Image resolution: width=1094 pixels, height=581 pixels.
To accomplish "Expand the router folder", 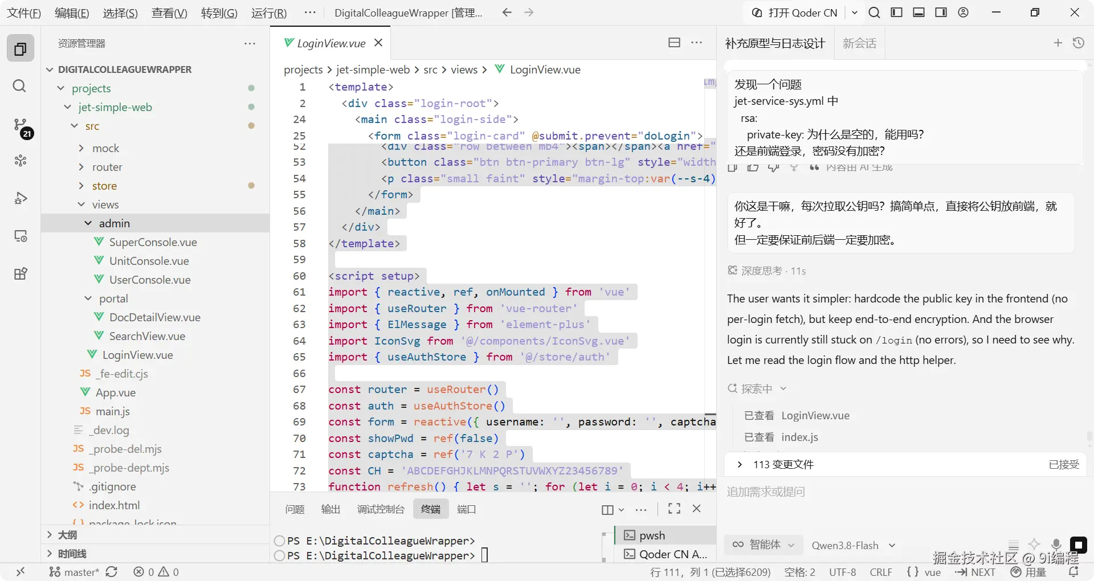I will click(x=155, y=167).
